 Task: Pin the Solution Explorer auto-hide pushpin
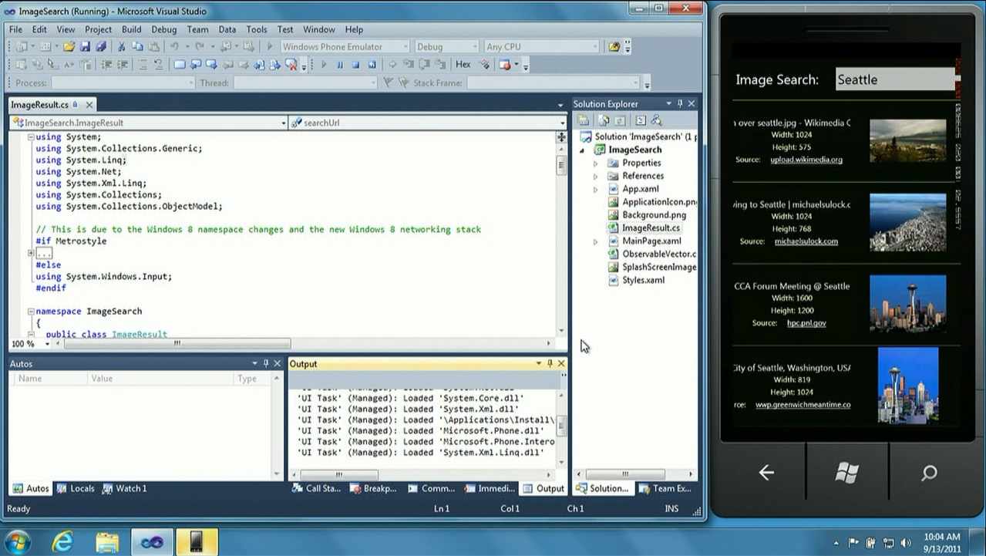click(680, 103)
